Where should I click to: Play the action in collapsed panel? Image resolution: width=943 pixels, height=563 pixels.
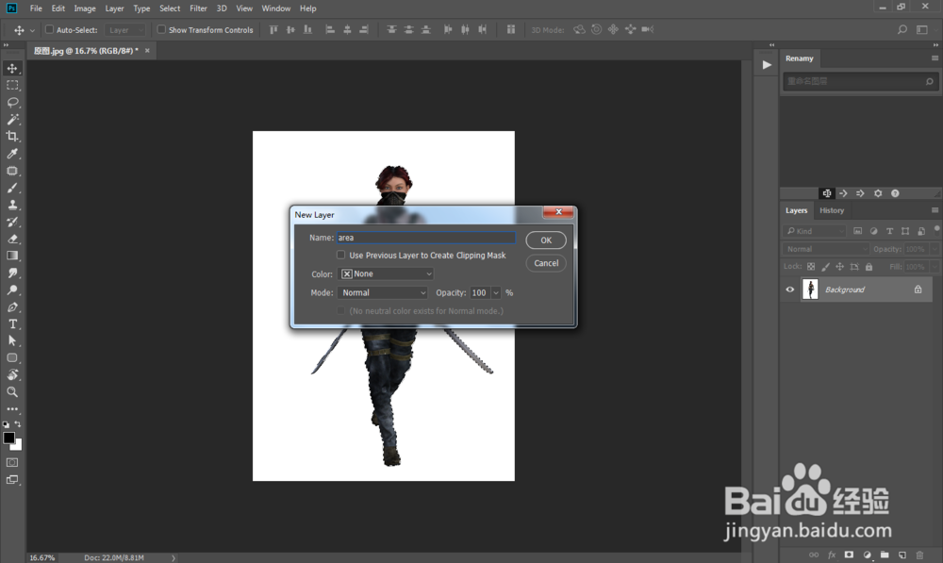pos(766,65)
